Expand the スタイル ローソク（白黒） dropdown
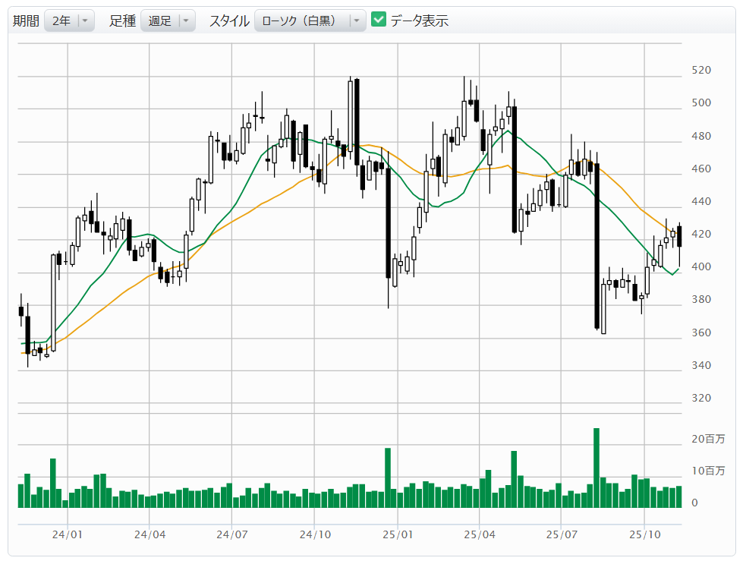Viewport: 746px width, 561px height. tap(309, 21)
